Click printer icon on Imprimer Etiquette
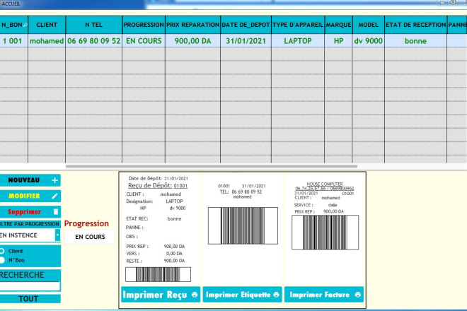 276,294
